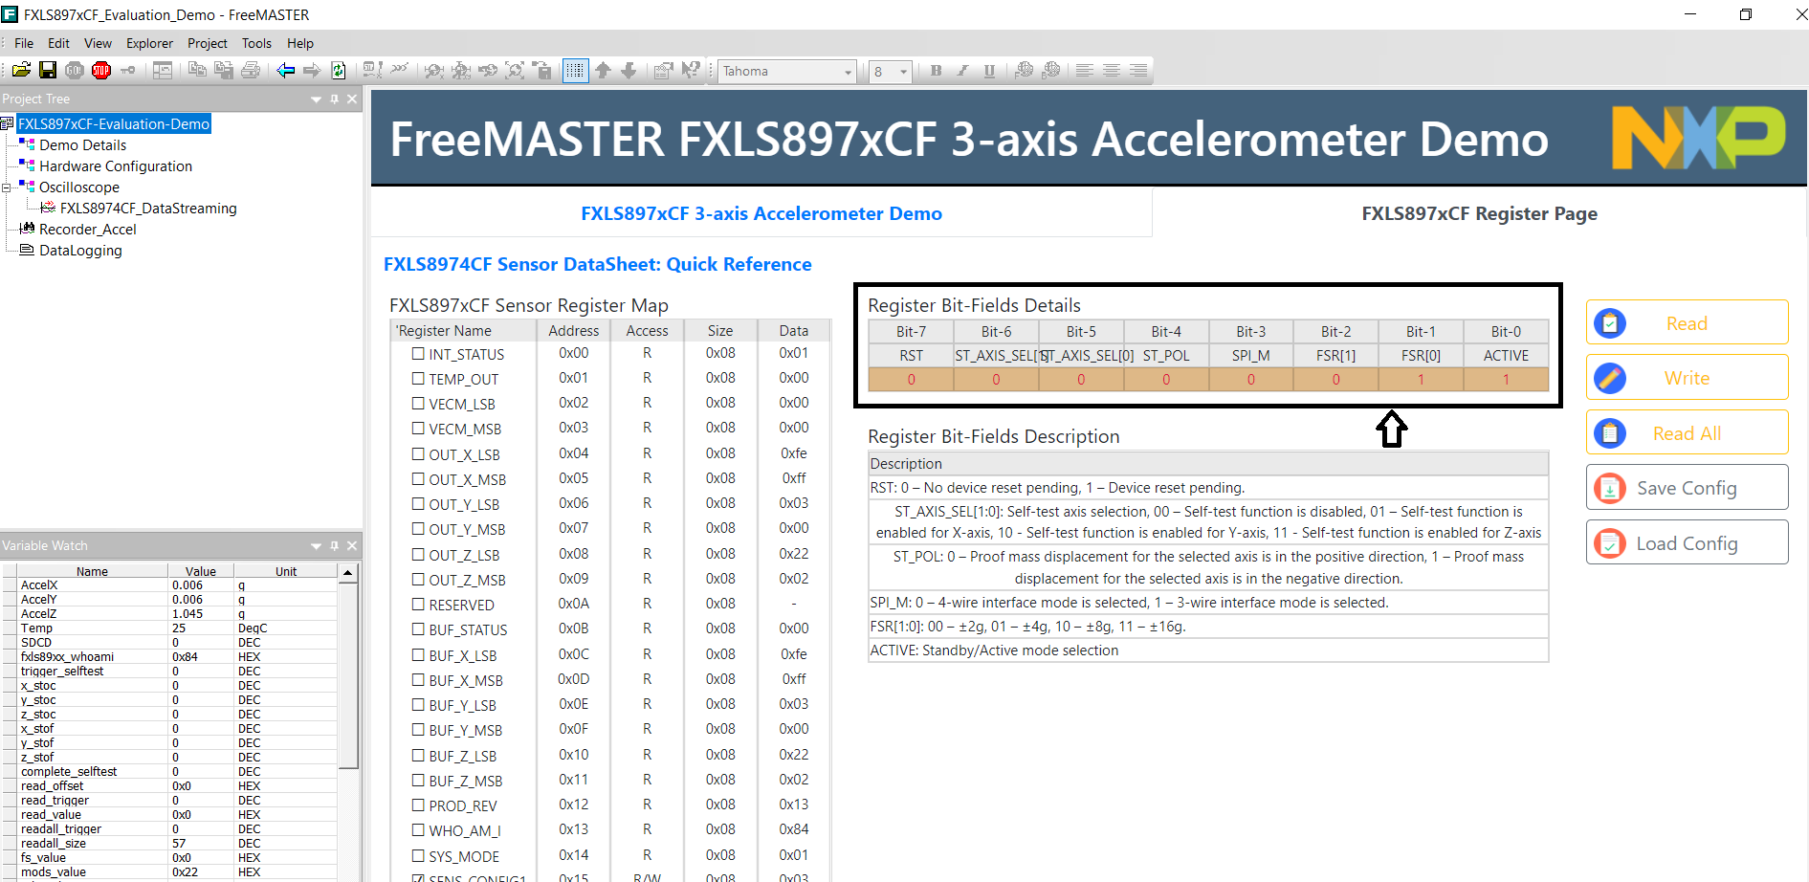The width and height of the screenshot is (1809, 882).
Task: Click the Read button icon
Action: coord(1610,323)
